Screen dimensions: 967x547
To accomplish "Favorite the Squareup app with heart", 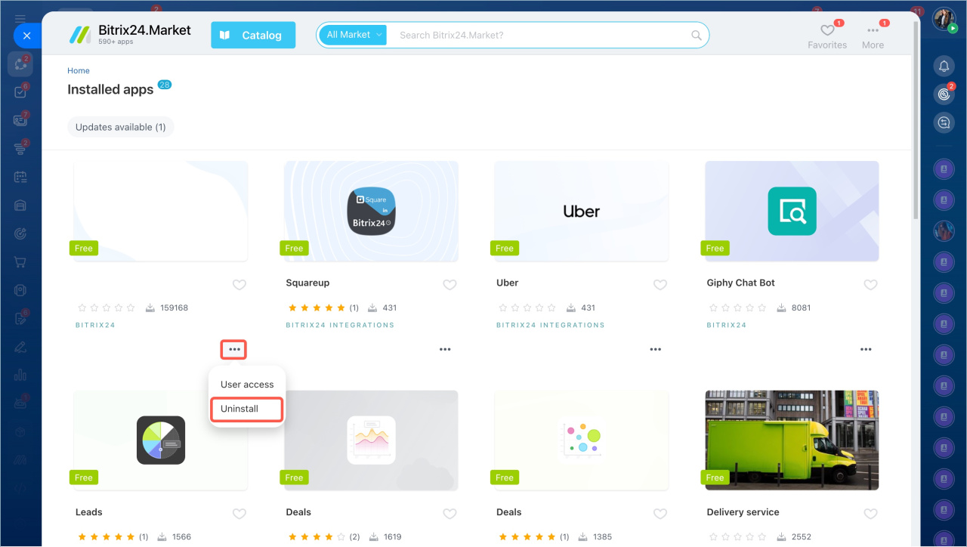I will (x=450, y=285).
